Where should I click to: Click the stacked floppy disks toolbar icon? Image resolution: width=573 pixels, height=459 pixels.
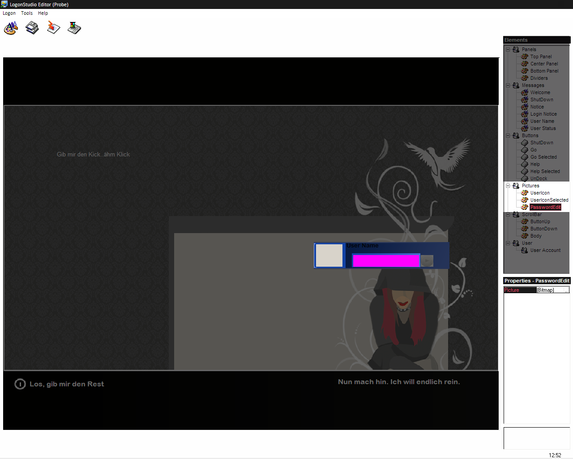pos(32,28)
